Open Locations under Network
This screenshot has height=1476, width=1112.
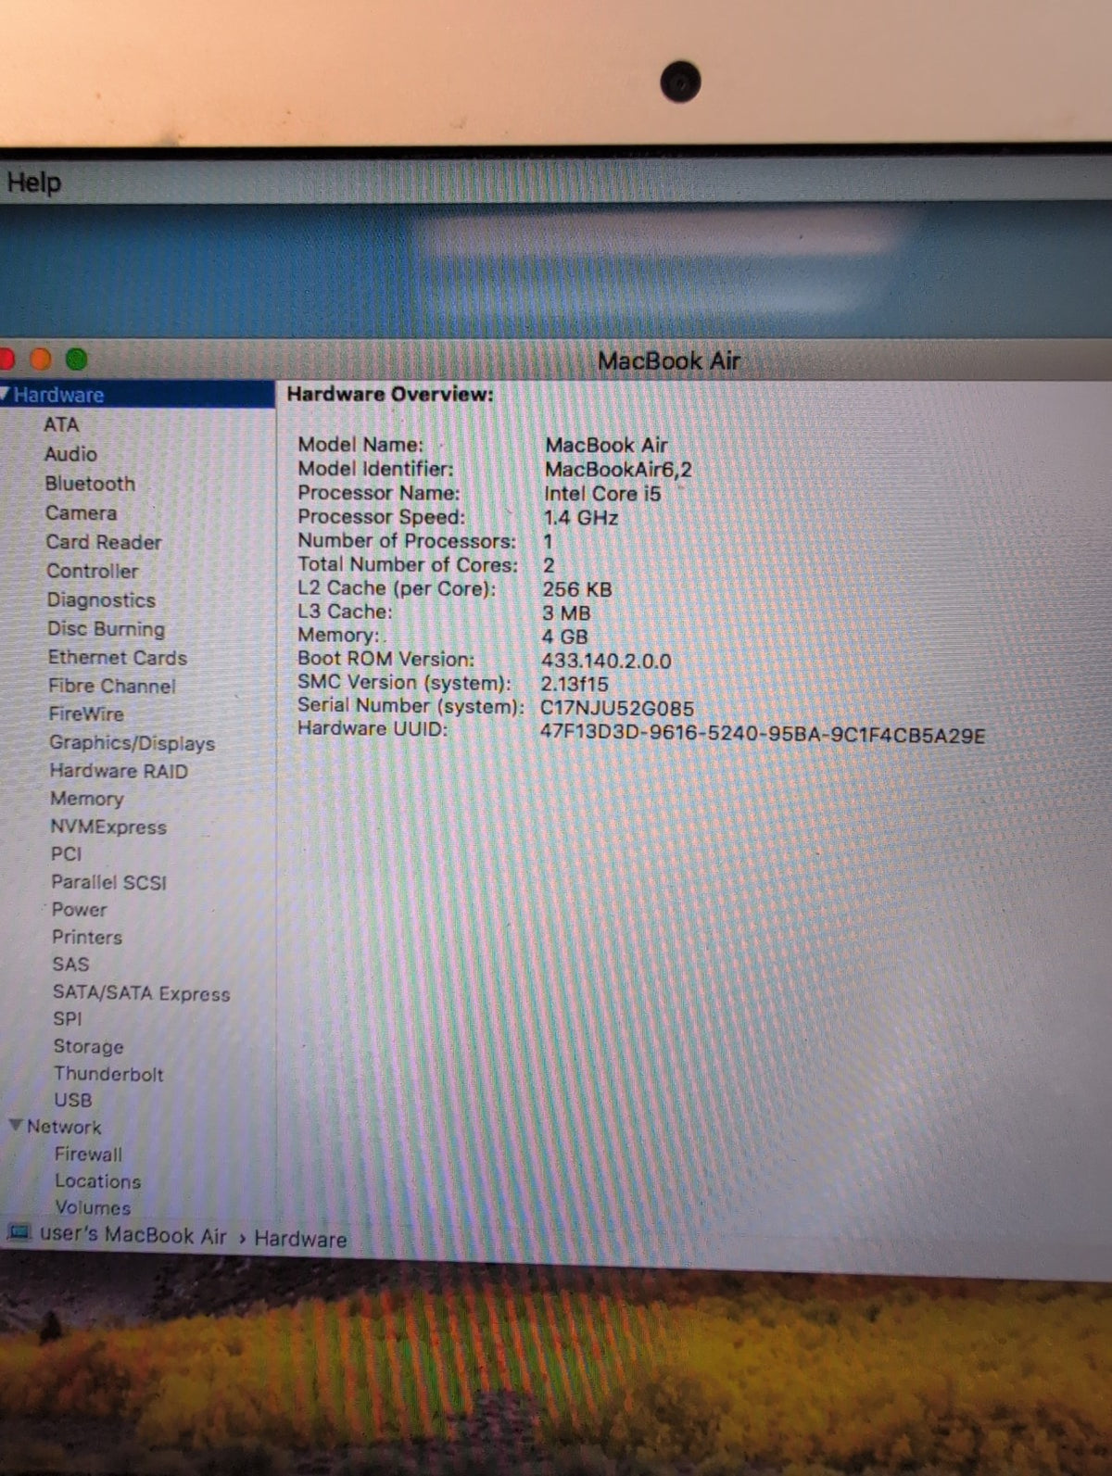pyautogui.click(x=97, y=1181)
